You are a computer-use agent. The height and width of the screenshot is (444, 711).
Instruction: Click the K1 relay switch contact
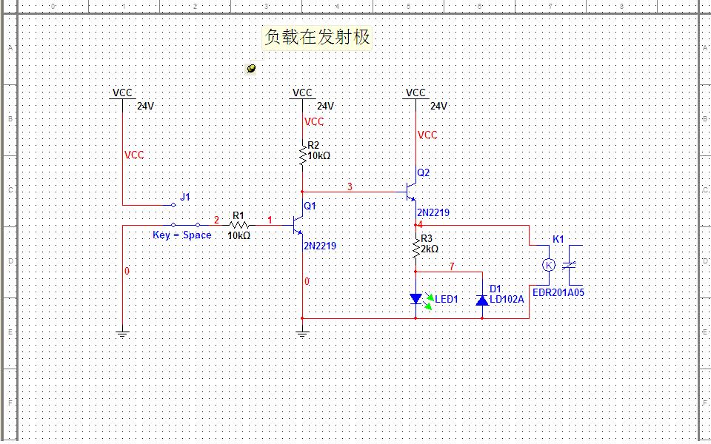click(571, 265)
